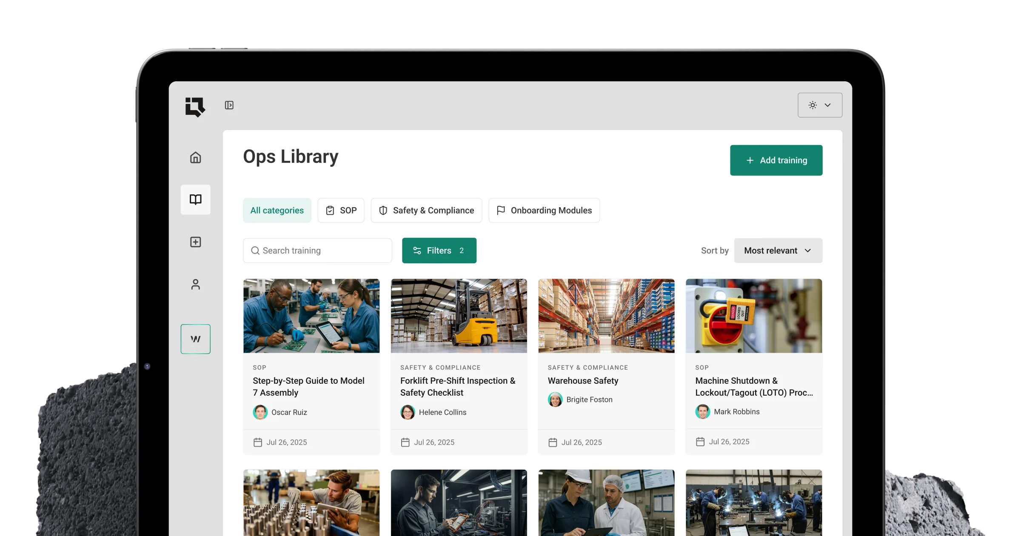Open the Filters panel showing 2 active filters
The image size is (1021, 536).
[439, 251]
